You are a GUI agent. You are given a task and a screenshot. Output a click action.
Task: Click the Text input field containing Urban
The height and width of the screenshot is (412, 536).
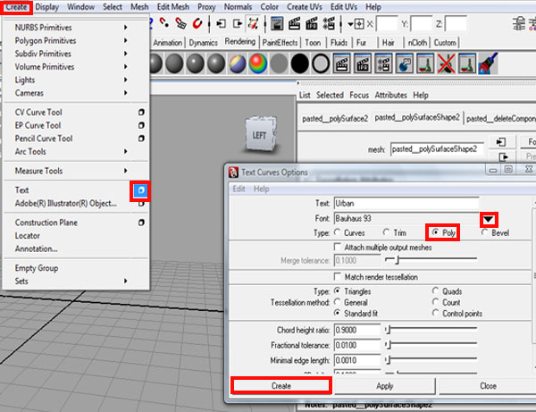(406, 204)
